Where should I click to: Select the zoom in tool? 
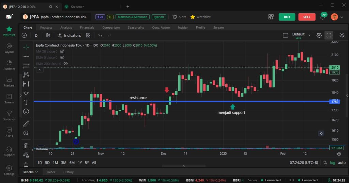coord(26,133)
